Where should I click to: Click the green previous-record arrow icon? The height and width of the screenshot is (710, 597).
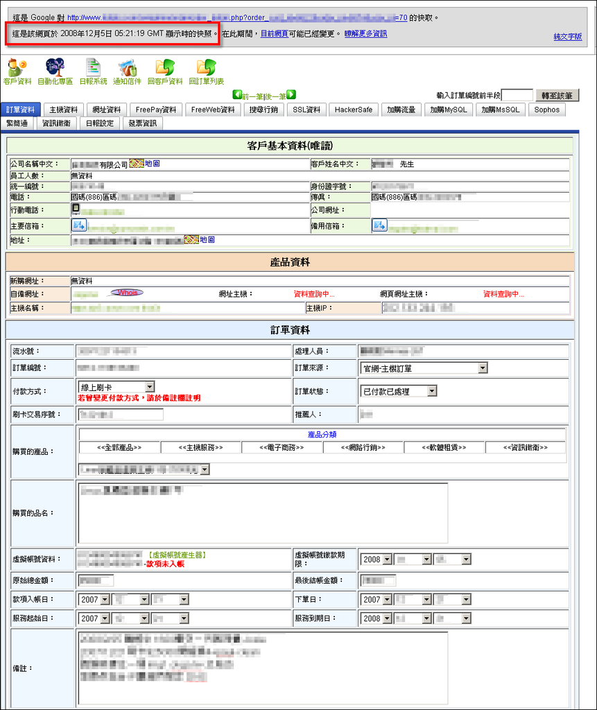tap(237, 94)
